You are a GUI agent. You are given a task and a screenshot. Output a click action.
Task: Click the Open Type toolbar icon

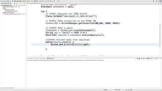coord(28,1)
